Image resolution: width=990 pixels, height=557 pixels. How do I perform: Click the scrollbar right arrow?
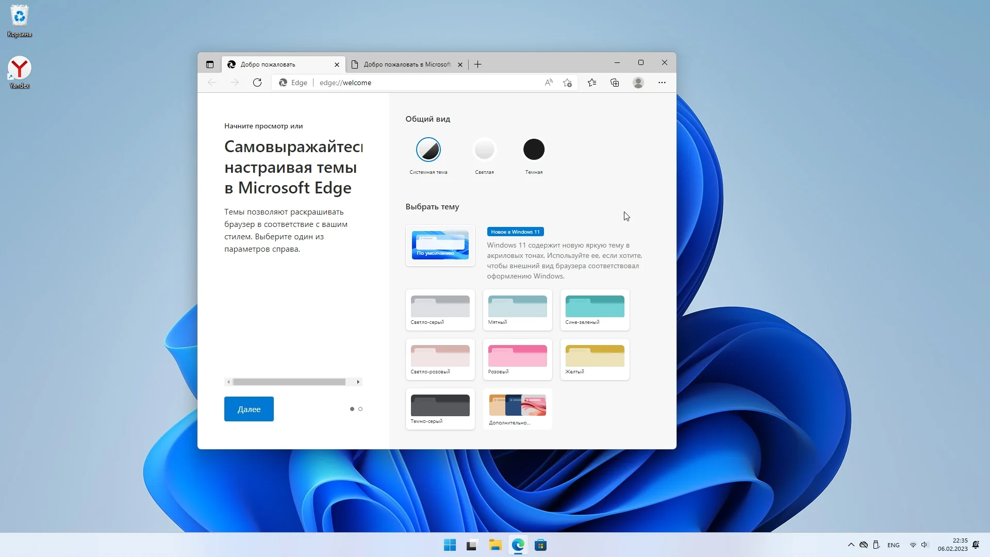pyautogui.click(x=358, y=382)
